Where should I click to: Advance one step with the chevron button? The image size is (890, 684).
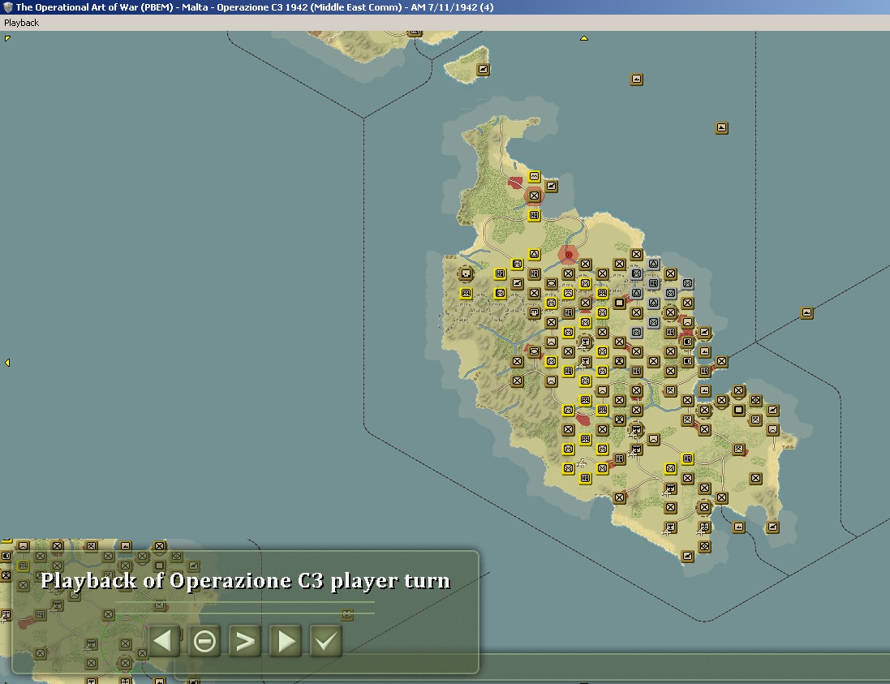tap(245, 642)
